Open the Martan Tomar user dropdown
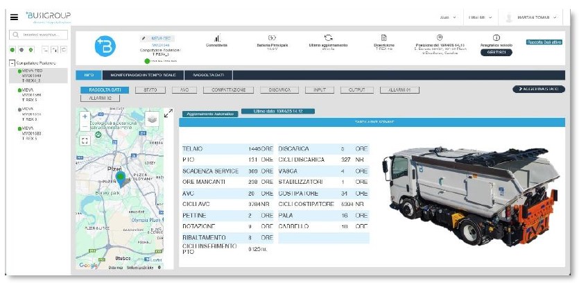Image resolution: width=579 pixels, height=283 pixels. (538, 17)
